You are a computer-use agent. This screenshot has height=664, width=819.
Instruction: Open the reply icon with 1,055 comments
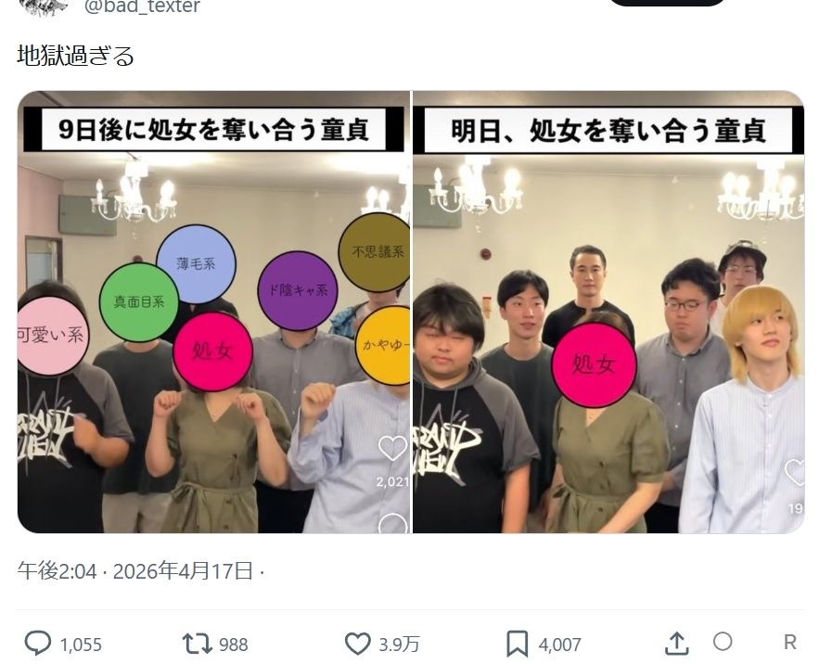[x=38, y=643]
